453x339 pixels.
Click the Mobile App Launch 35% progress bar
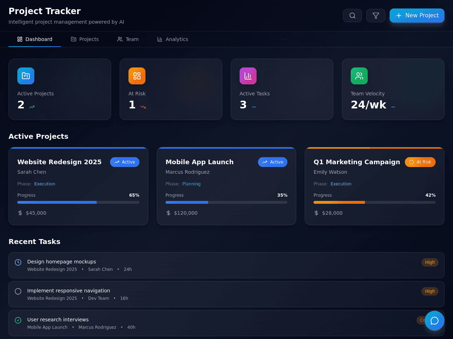226,202
